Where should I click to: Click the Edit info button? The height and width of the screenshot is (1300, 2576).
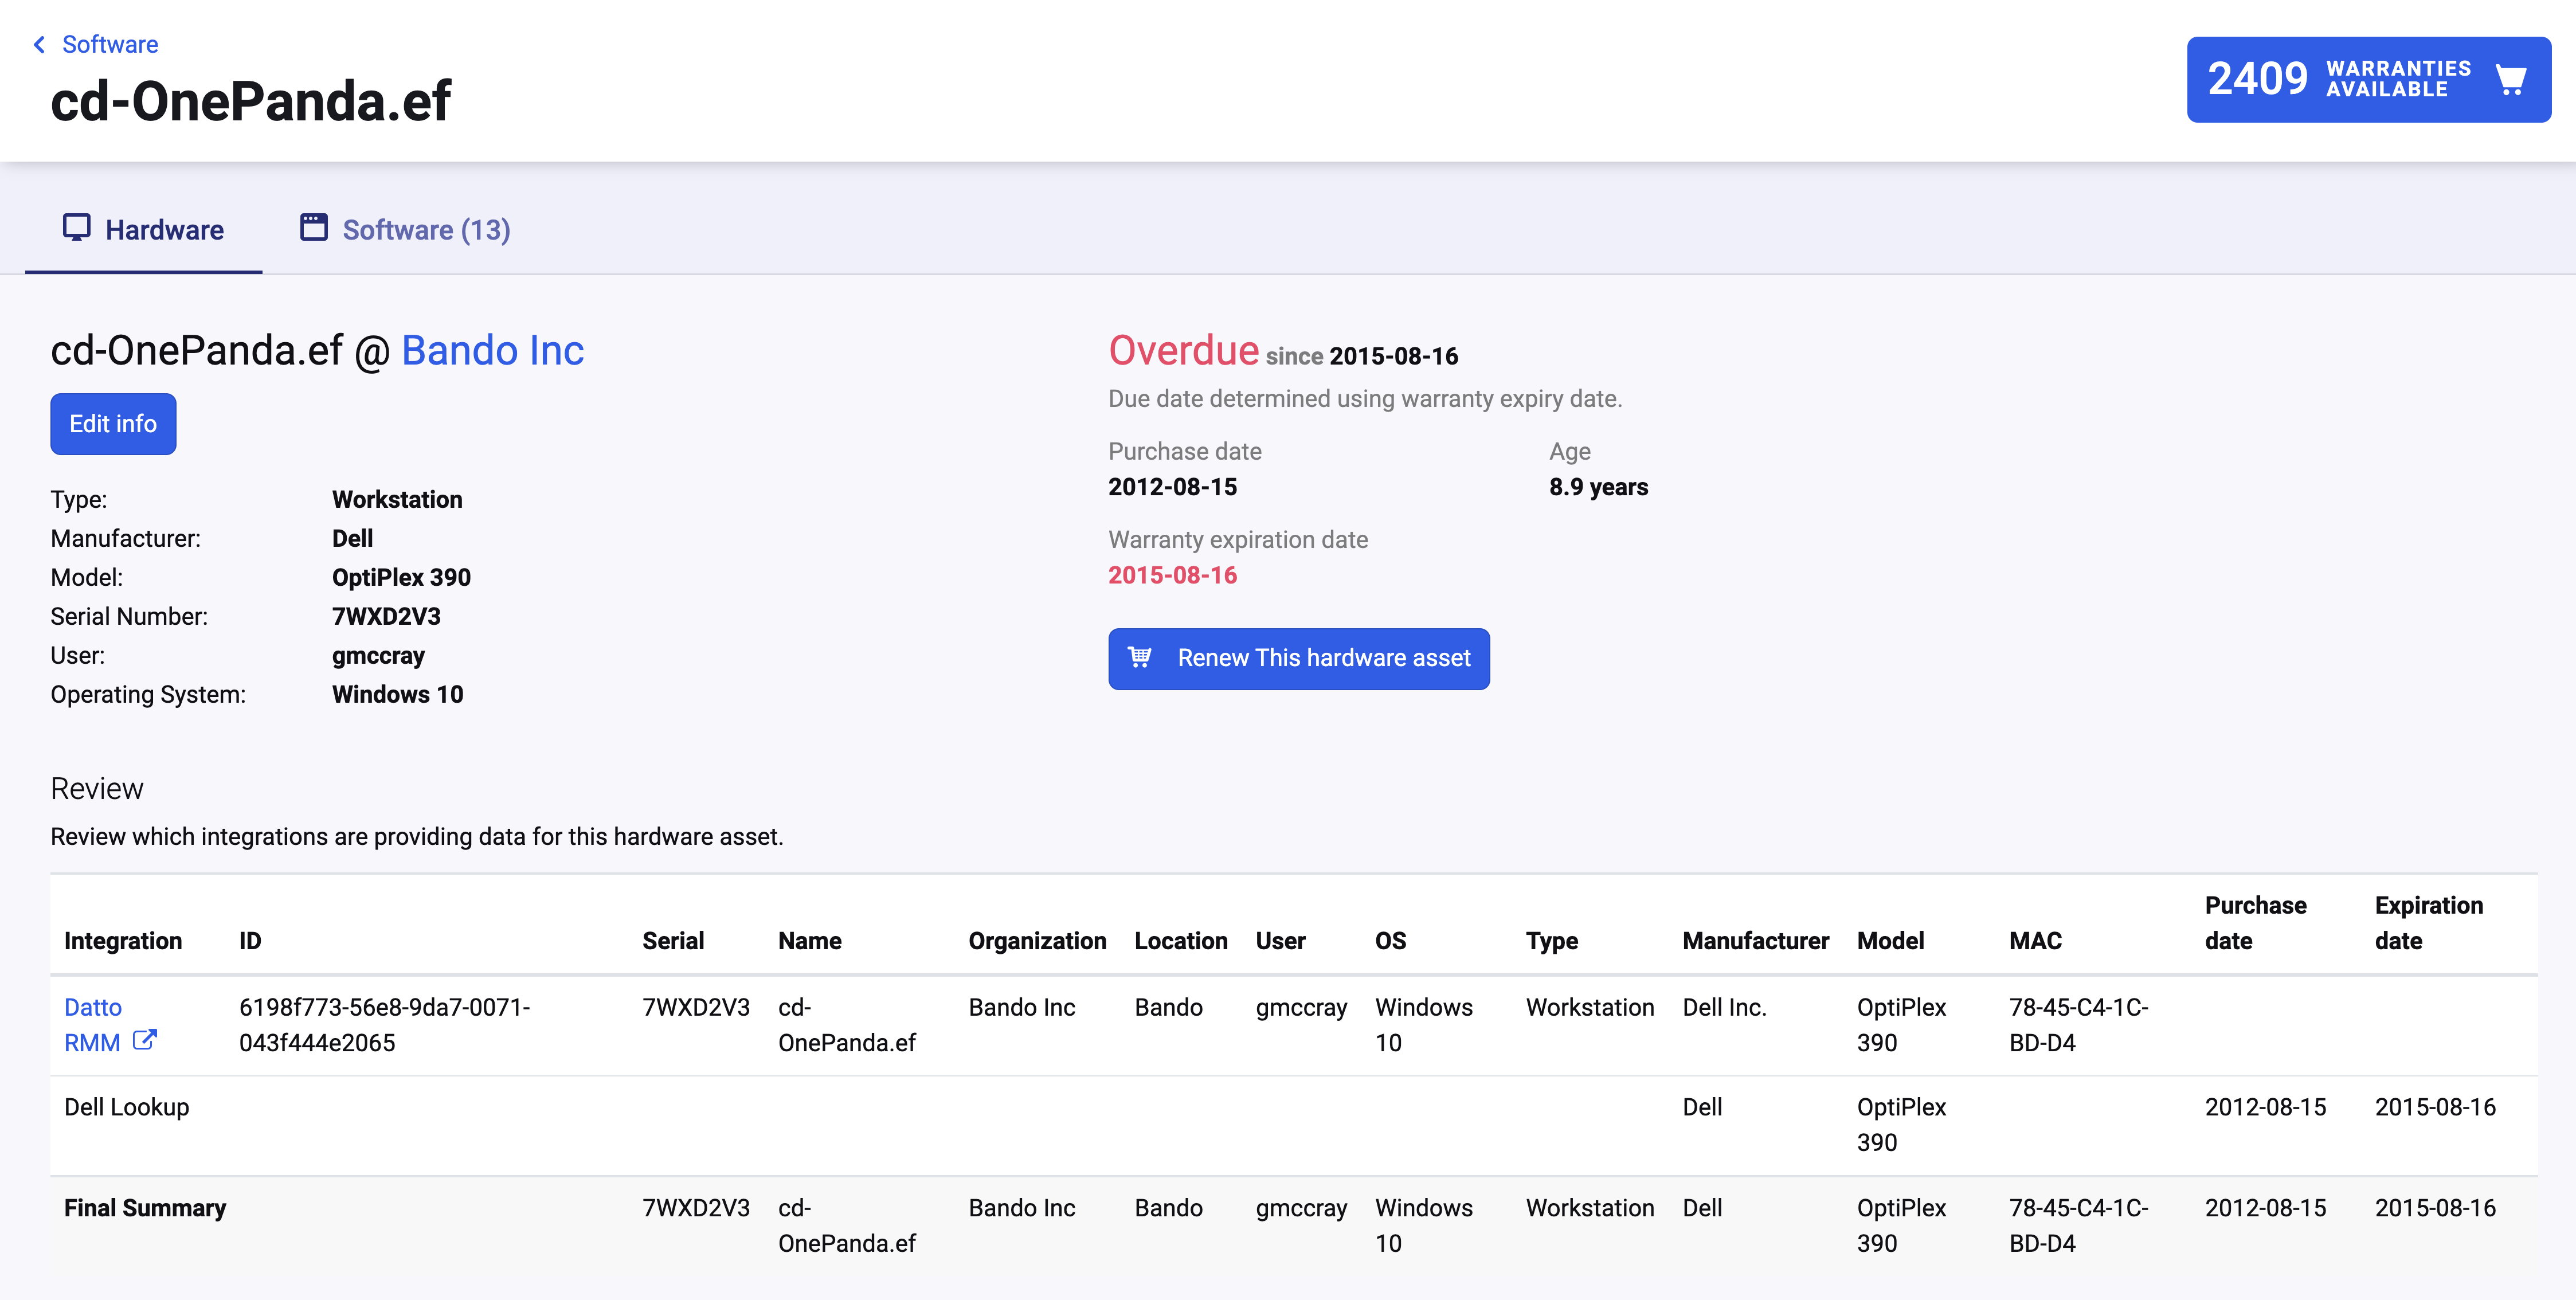coord(113,423)
